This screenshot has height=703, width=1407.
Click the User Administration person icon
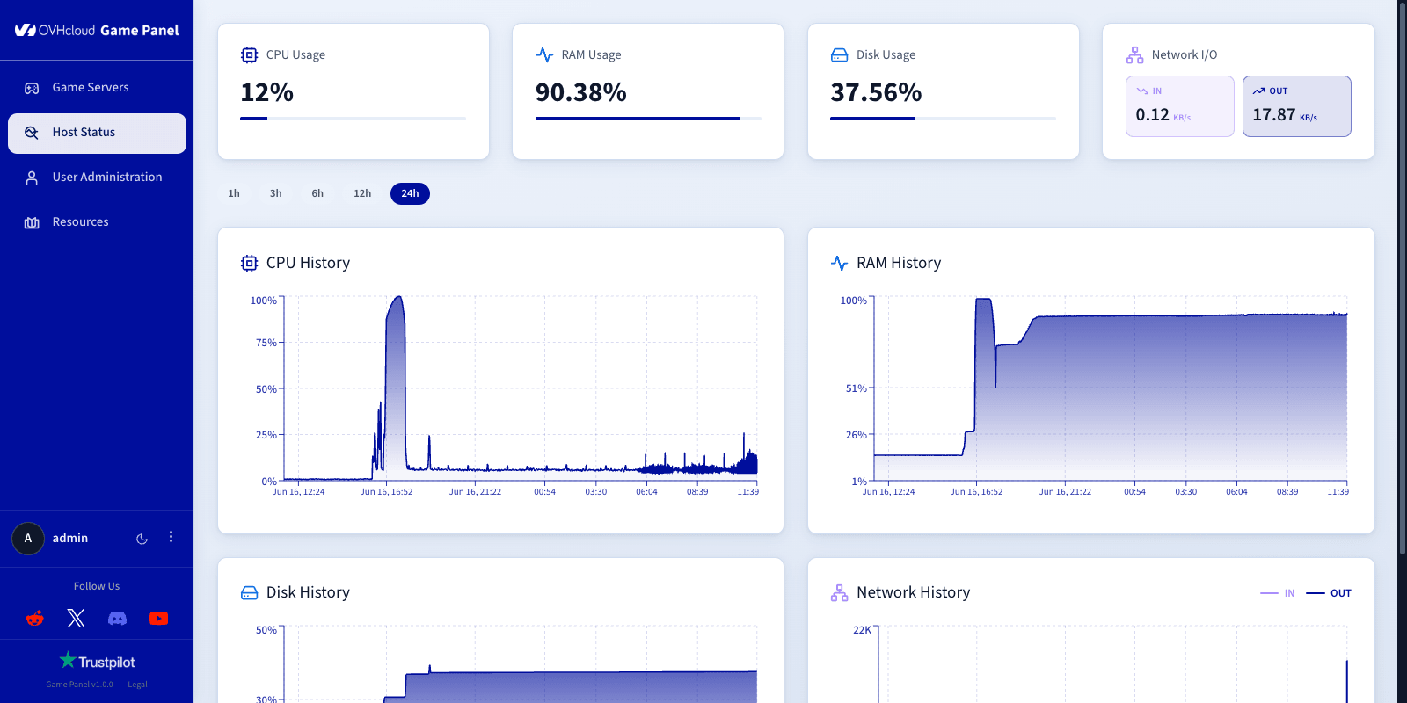[32, 178]
